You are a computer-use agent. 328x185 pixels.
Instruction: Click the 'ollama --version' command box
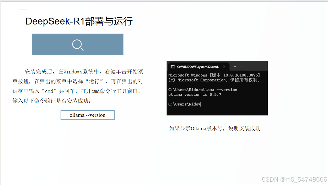click(x=87, y=115)
